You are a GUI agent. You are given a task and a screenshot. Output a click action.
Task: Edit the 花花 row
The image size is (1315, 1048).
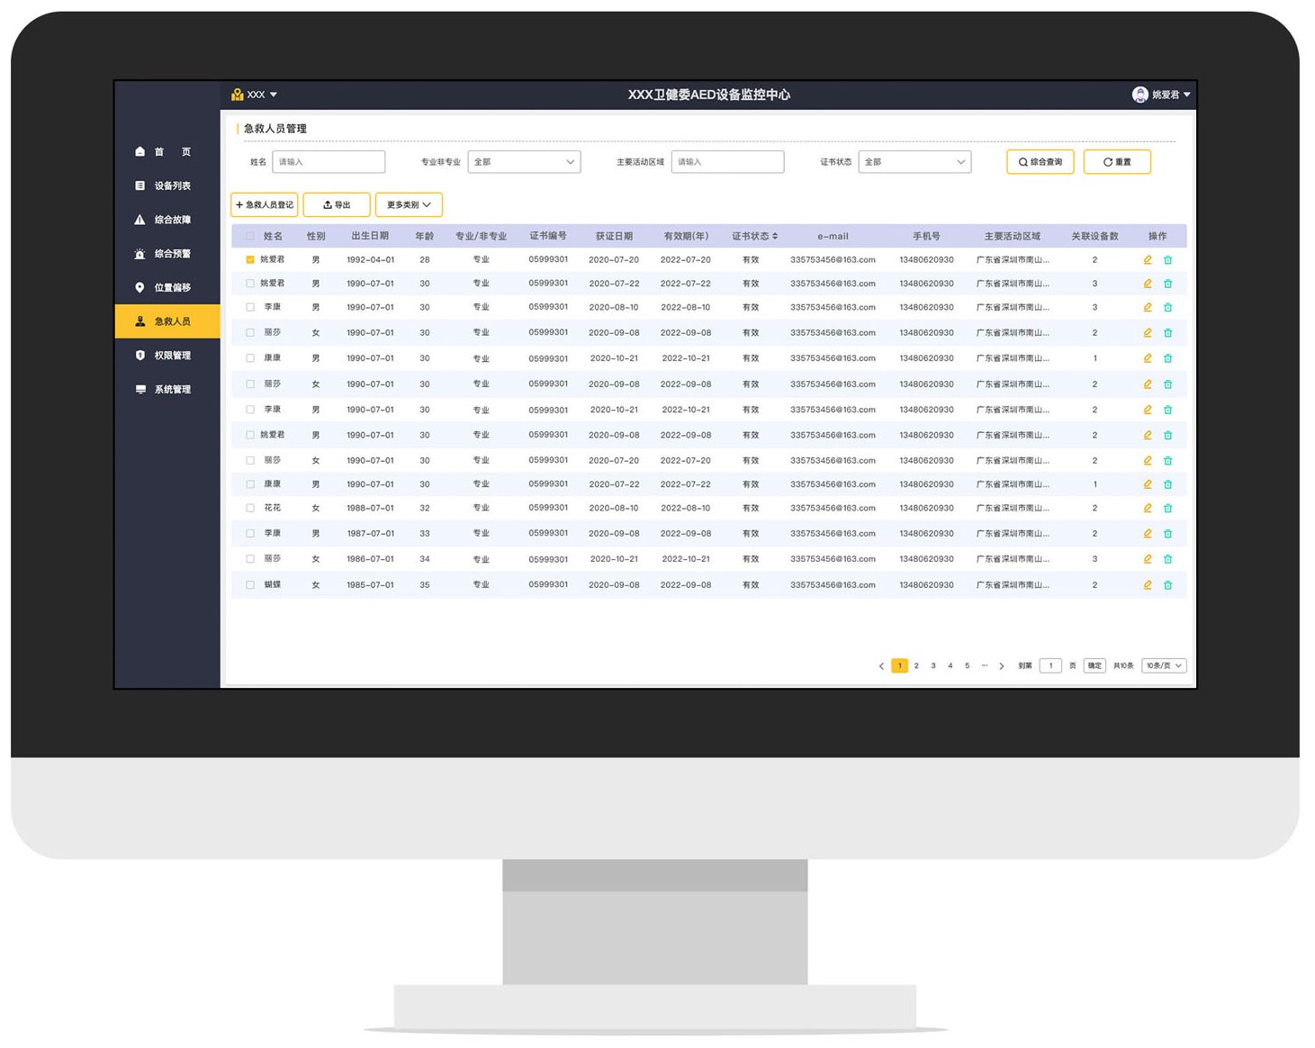pyautogui.click(x=1148, y=509)
